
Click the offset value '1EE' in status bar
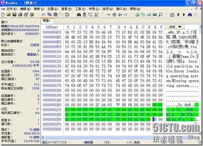click(107, 143)
